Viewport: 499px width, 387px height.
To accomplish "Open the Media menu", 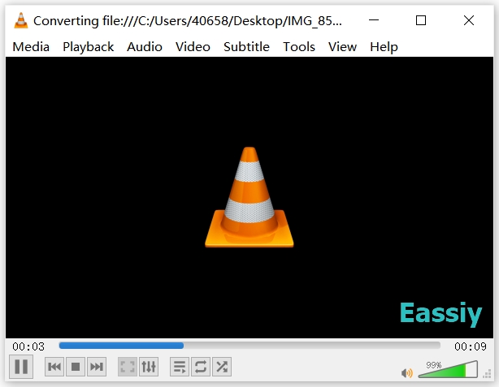I will click(x=31, y=47).
